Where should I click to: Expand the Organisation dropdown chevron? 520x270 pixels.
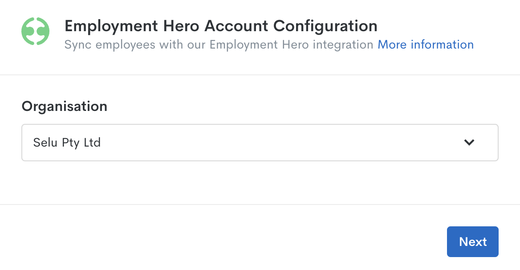tap(469, 142)
